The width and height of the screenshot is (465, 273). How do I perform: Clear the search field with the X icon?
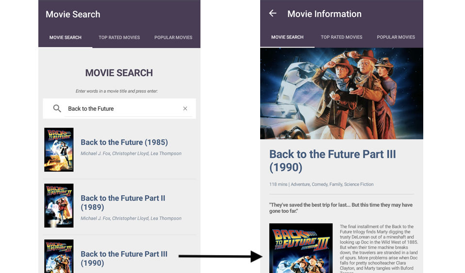point(185,109)
